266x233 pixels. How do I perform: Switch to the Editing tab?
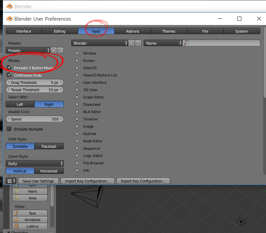tap(60, 31)
